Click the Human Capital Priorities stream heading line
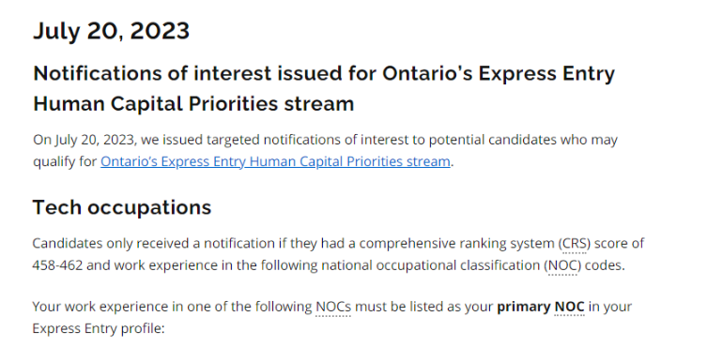The height and width of the screenshot is (362, 707). pyautogui.click(x=193, y=104)
